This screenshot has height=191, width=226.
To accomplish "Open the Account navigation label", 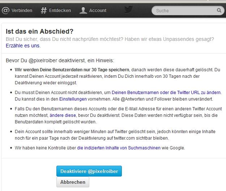I will pyautogui.click(x=98, y=10).
